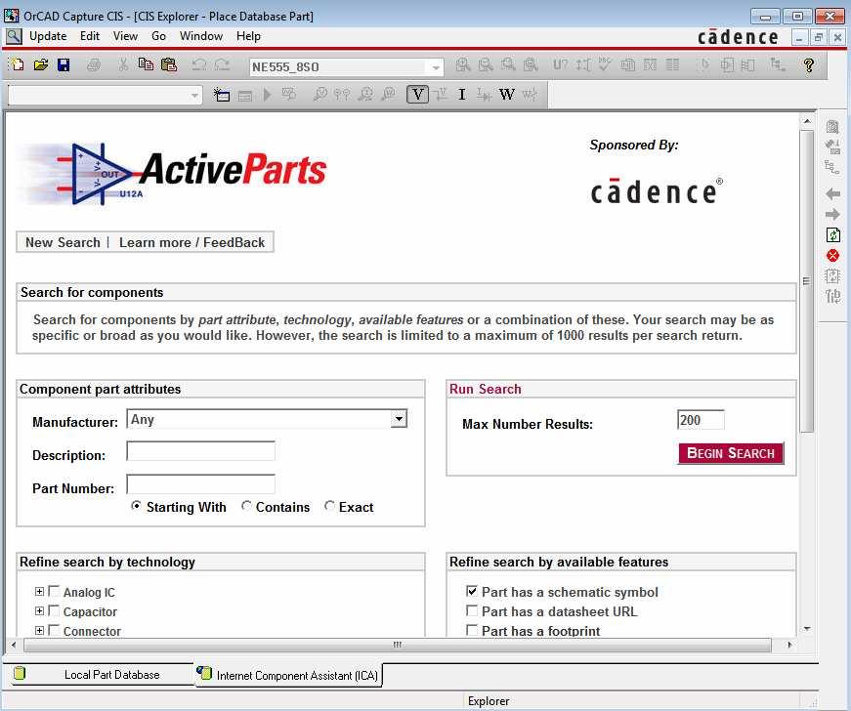Open the Edit menu
851x711 pixels.
point(90,36)
